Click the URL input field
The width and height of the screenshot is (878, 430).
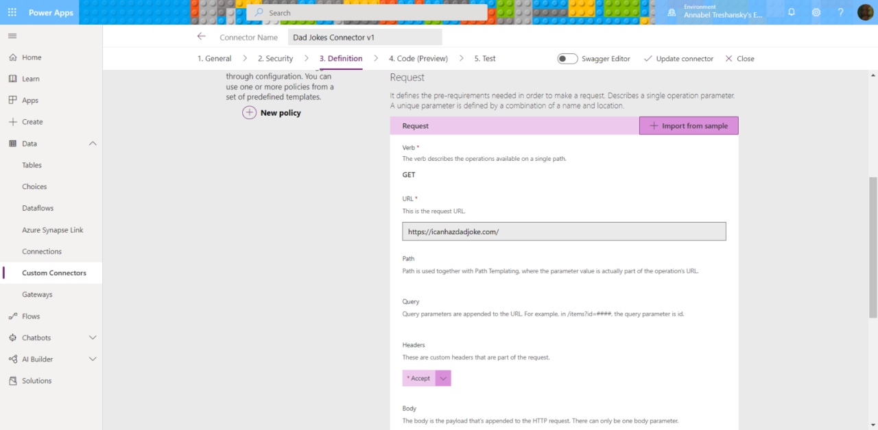coord(564,231)
